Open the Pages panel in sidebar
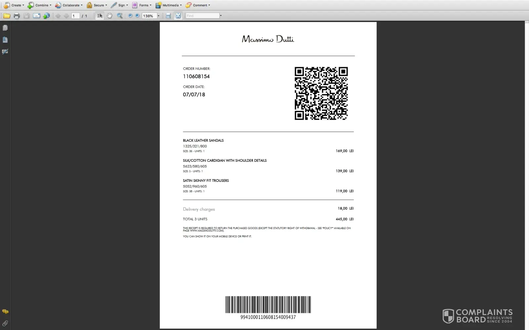529x330 pixels. [x=5, y=28]
